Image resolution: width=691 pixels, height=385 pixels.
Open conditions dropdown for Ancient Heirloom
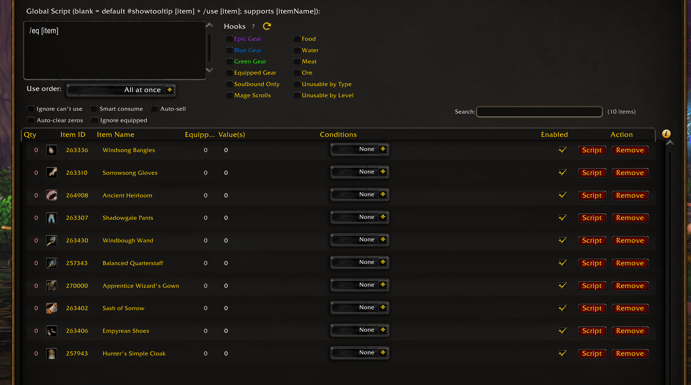click(x=360, y=195)
